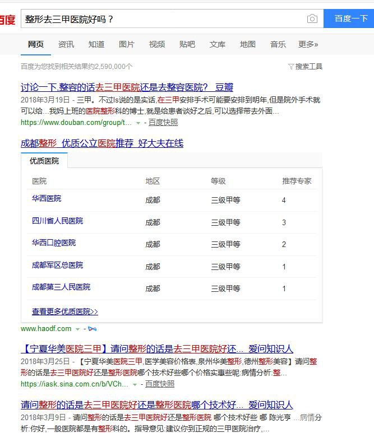374x433 pixels.
Task: Switch to the 资讯 tab
Action: (66, 44)
